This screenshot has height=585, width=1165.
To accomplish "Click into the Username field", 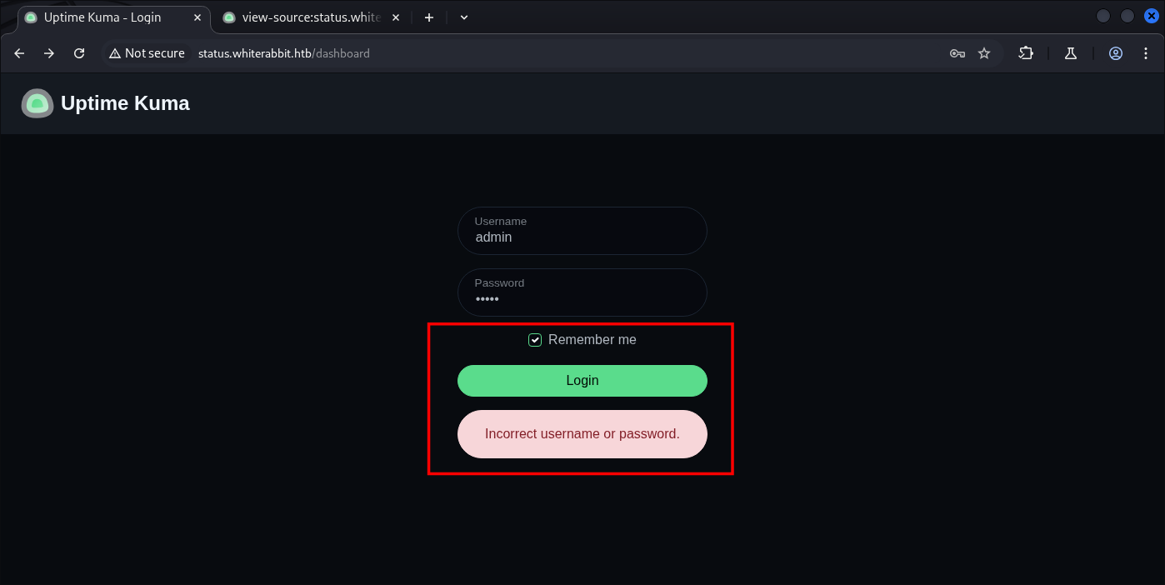I will 582,237.
